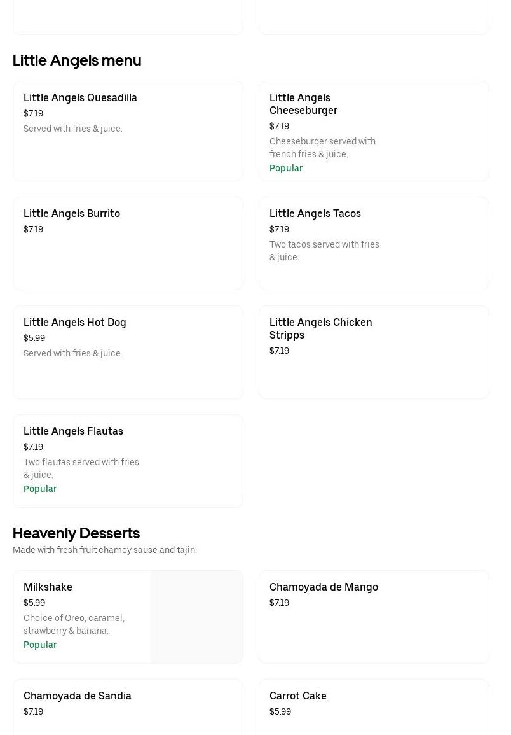Click the Little Angels menu heading
511x735 pixels.
coord(77,60)
